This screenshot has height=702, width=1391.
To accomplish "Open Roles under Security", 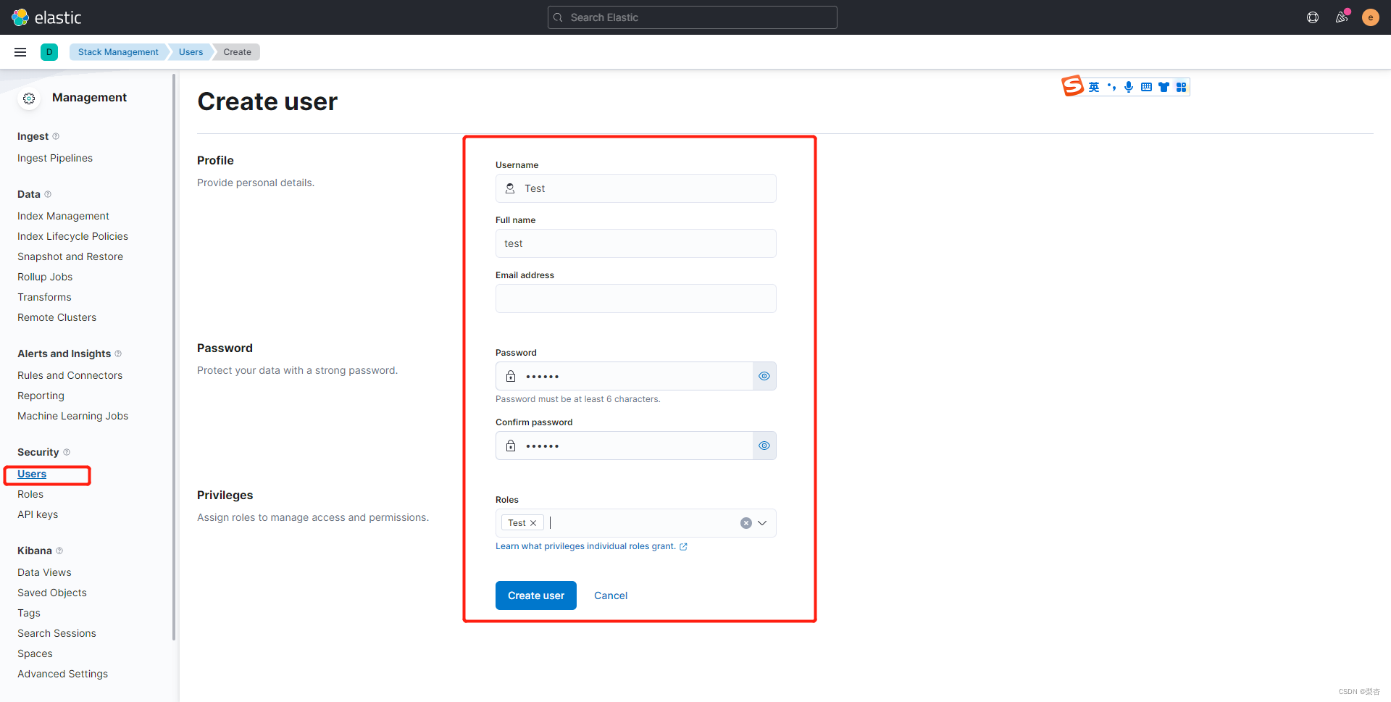I will coord(30,494).
